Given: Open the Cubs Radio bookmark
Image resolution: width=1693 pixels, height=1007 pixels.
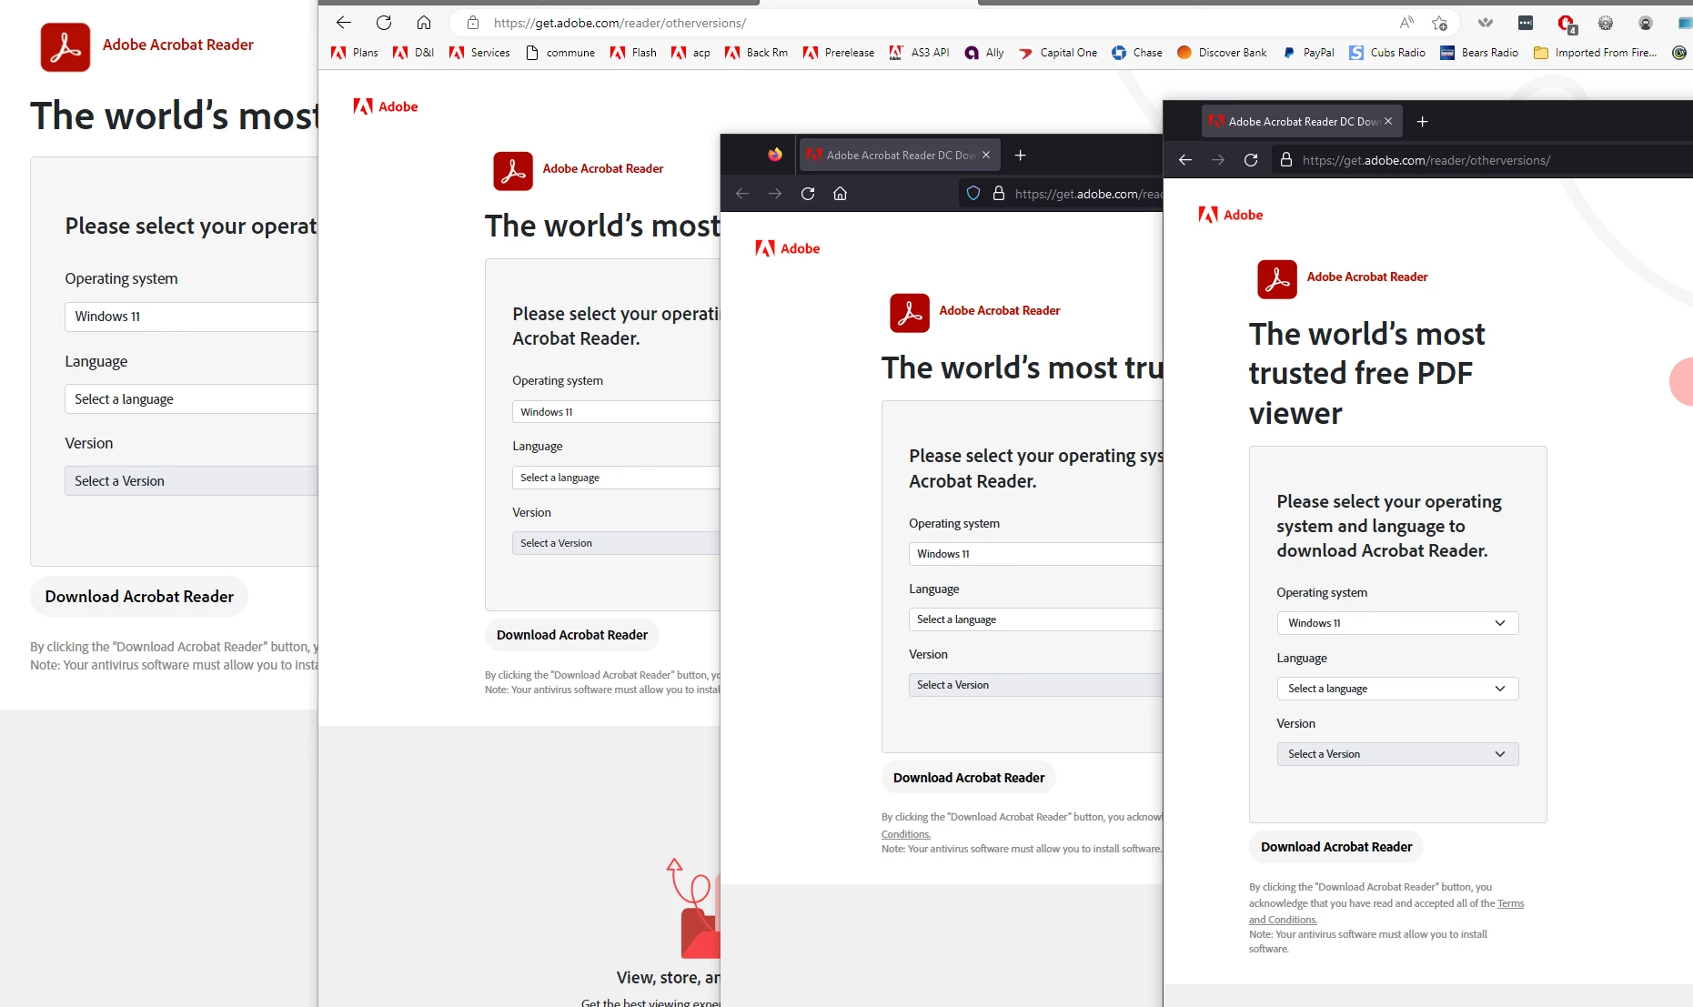Looking at the screenshot, I should pyautogui.click(x=1387, y=53).
